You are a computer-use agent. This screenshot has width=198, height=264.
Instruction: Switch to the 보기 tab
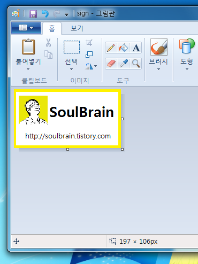tap(77, 28)
